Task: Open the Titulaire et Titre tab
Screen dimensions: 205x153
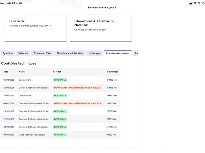Action: 42,53
